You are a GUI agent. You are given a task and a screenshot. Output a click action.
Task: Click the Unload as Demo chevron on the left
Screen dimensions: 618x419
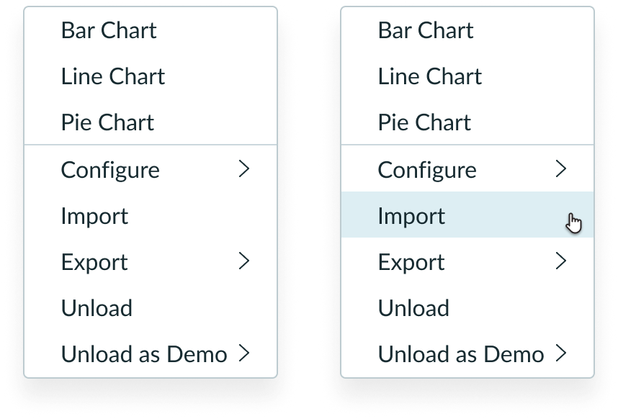(x=246, y=354)
